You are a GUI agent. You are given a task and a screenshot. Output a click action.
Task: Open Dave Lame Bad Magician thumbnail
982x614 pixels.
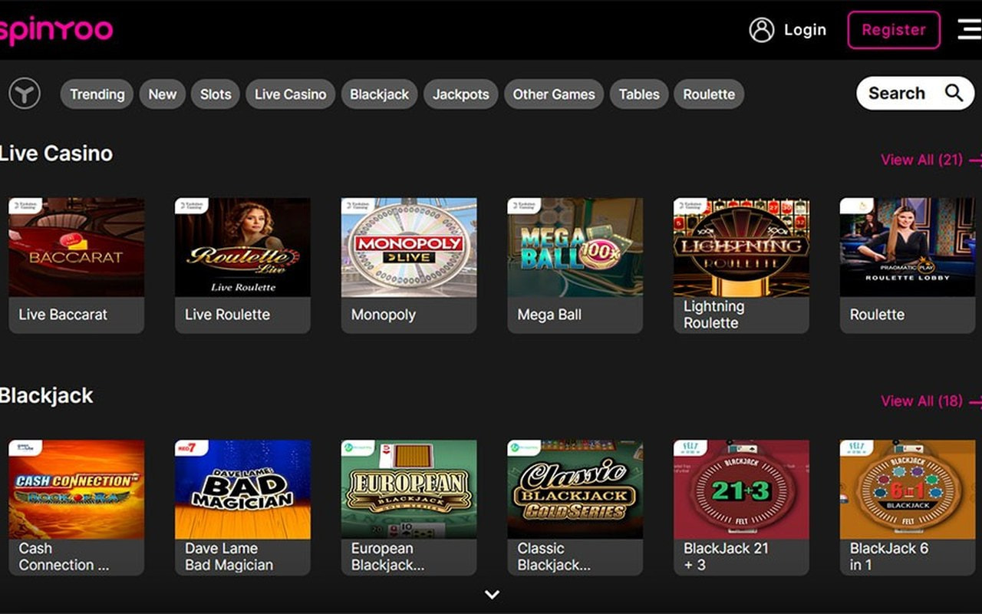242,489
